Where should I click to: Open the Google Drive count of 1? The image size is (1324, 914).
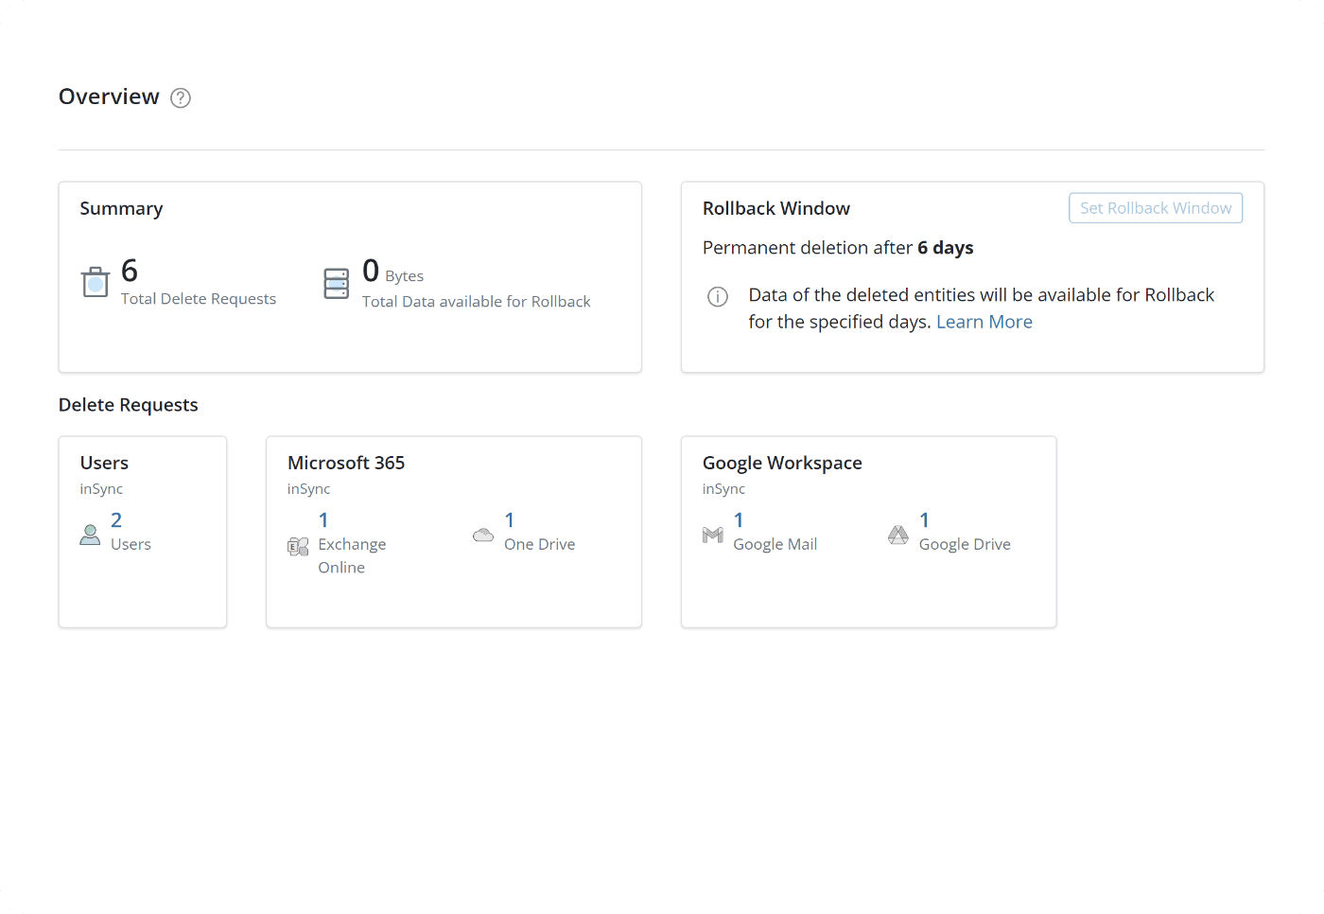click(x=925, y=519)
